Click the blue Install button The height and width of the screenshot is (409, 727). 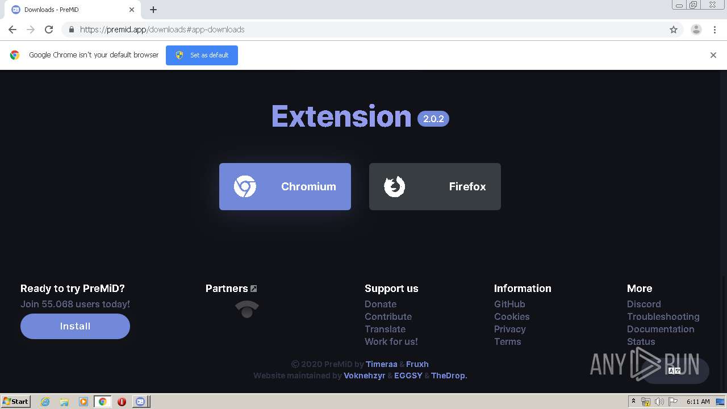pyautogui.click(x=75, y=326)
